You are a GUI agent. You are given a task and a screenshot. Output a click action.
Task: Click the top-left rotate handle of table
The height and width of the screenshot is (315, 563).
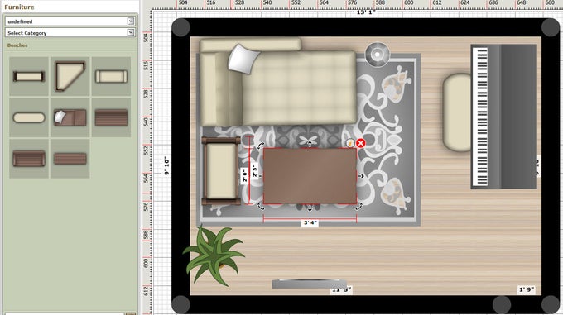tap(260, 146)
